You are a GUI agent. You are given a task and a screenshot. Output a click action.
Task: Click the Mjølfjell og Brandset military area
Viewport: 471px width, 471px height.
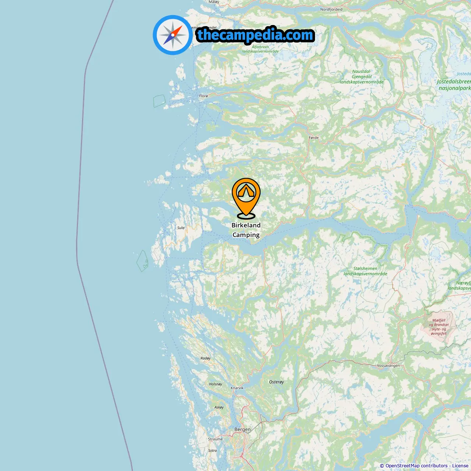439,327
